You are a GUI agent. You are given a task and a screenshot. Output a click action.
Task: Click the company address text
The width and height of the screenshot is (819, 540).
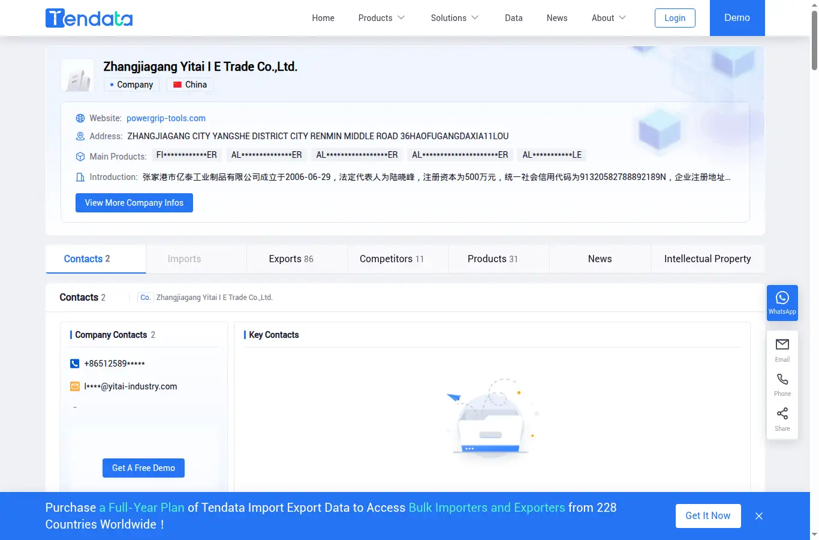pyautogui.click(x=318, y=136)
